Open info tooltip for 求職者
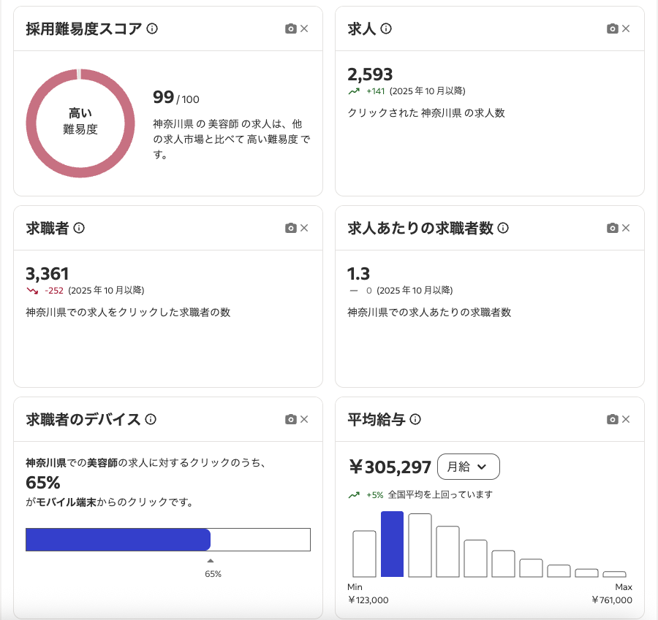Image resolution: width=658 pixels, height=620 pixels. [x=79, y=228]
